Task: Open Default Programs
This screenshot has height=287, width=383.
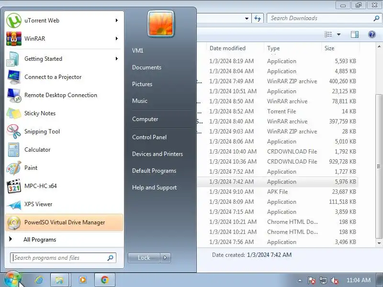Action: click(154, 171)
